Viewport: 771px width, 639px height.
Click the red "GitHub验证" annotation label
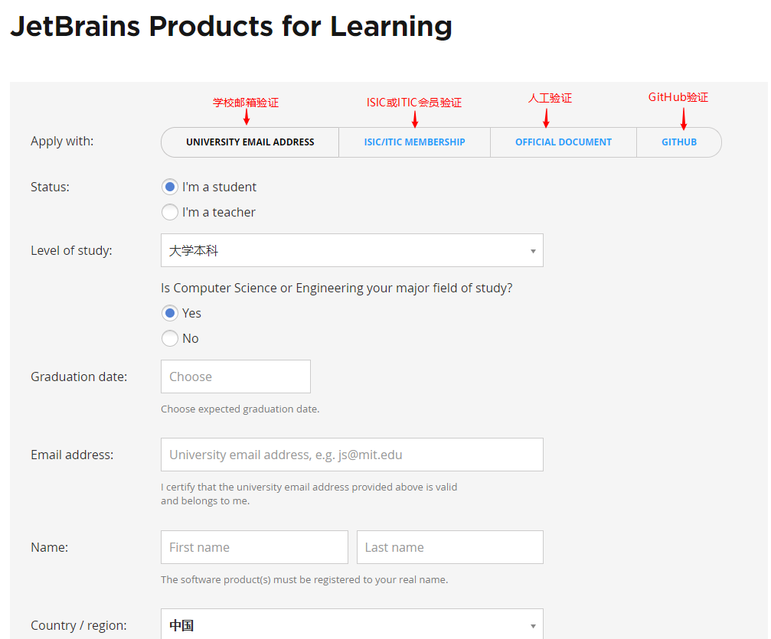[x=678, y=97]
